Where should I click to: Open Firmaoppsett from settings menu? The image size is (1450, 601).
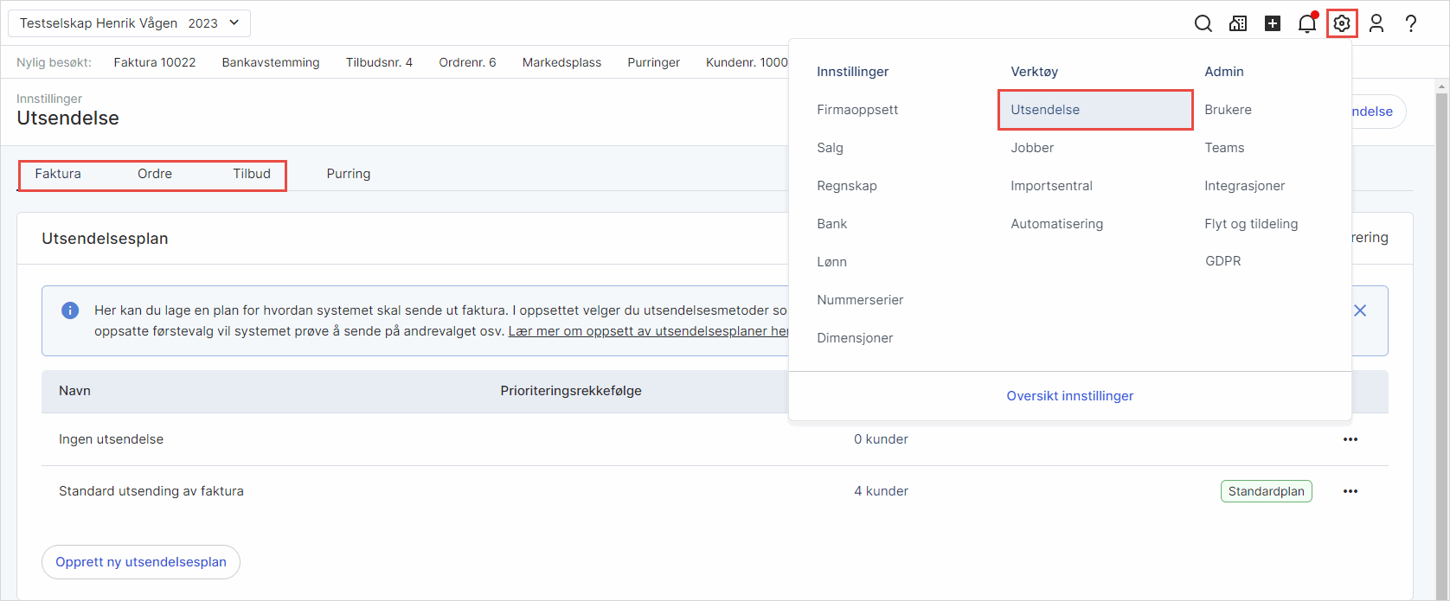[x=857, y=110]
